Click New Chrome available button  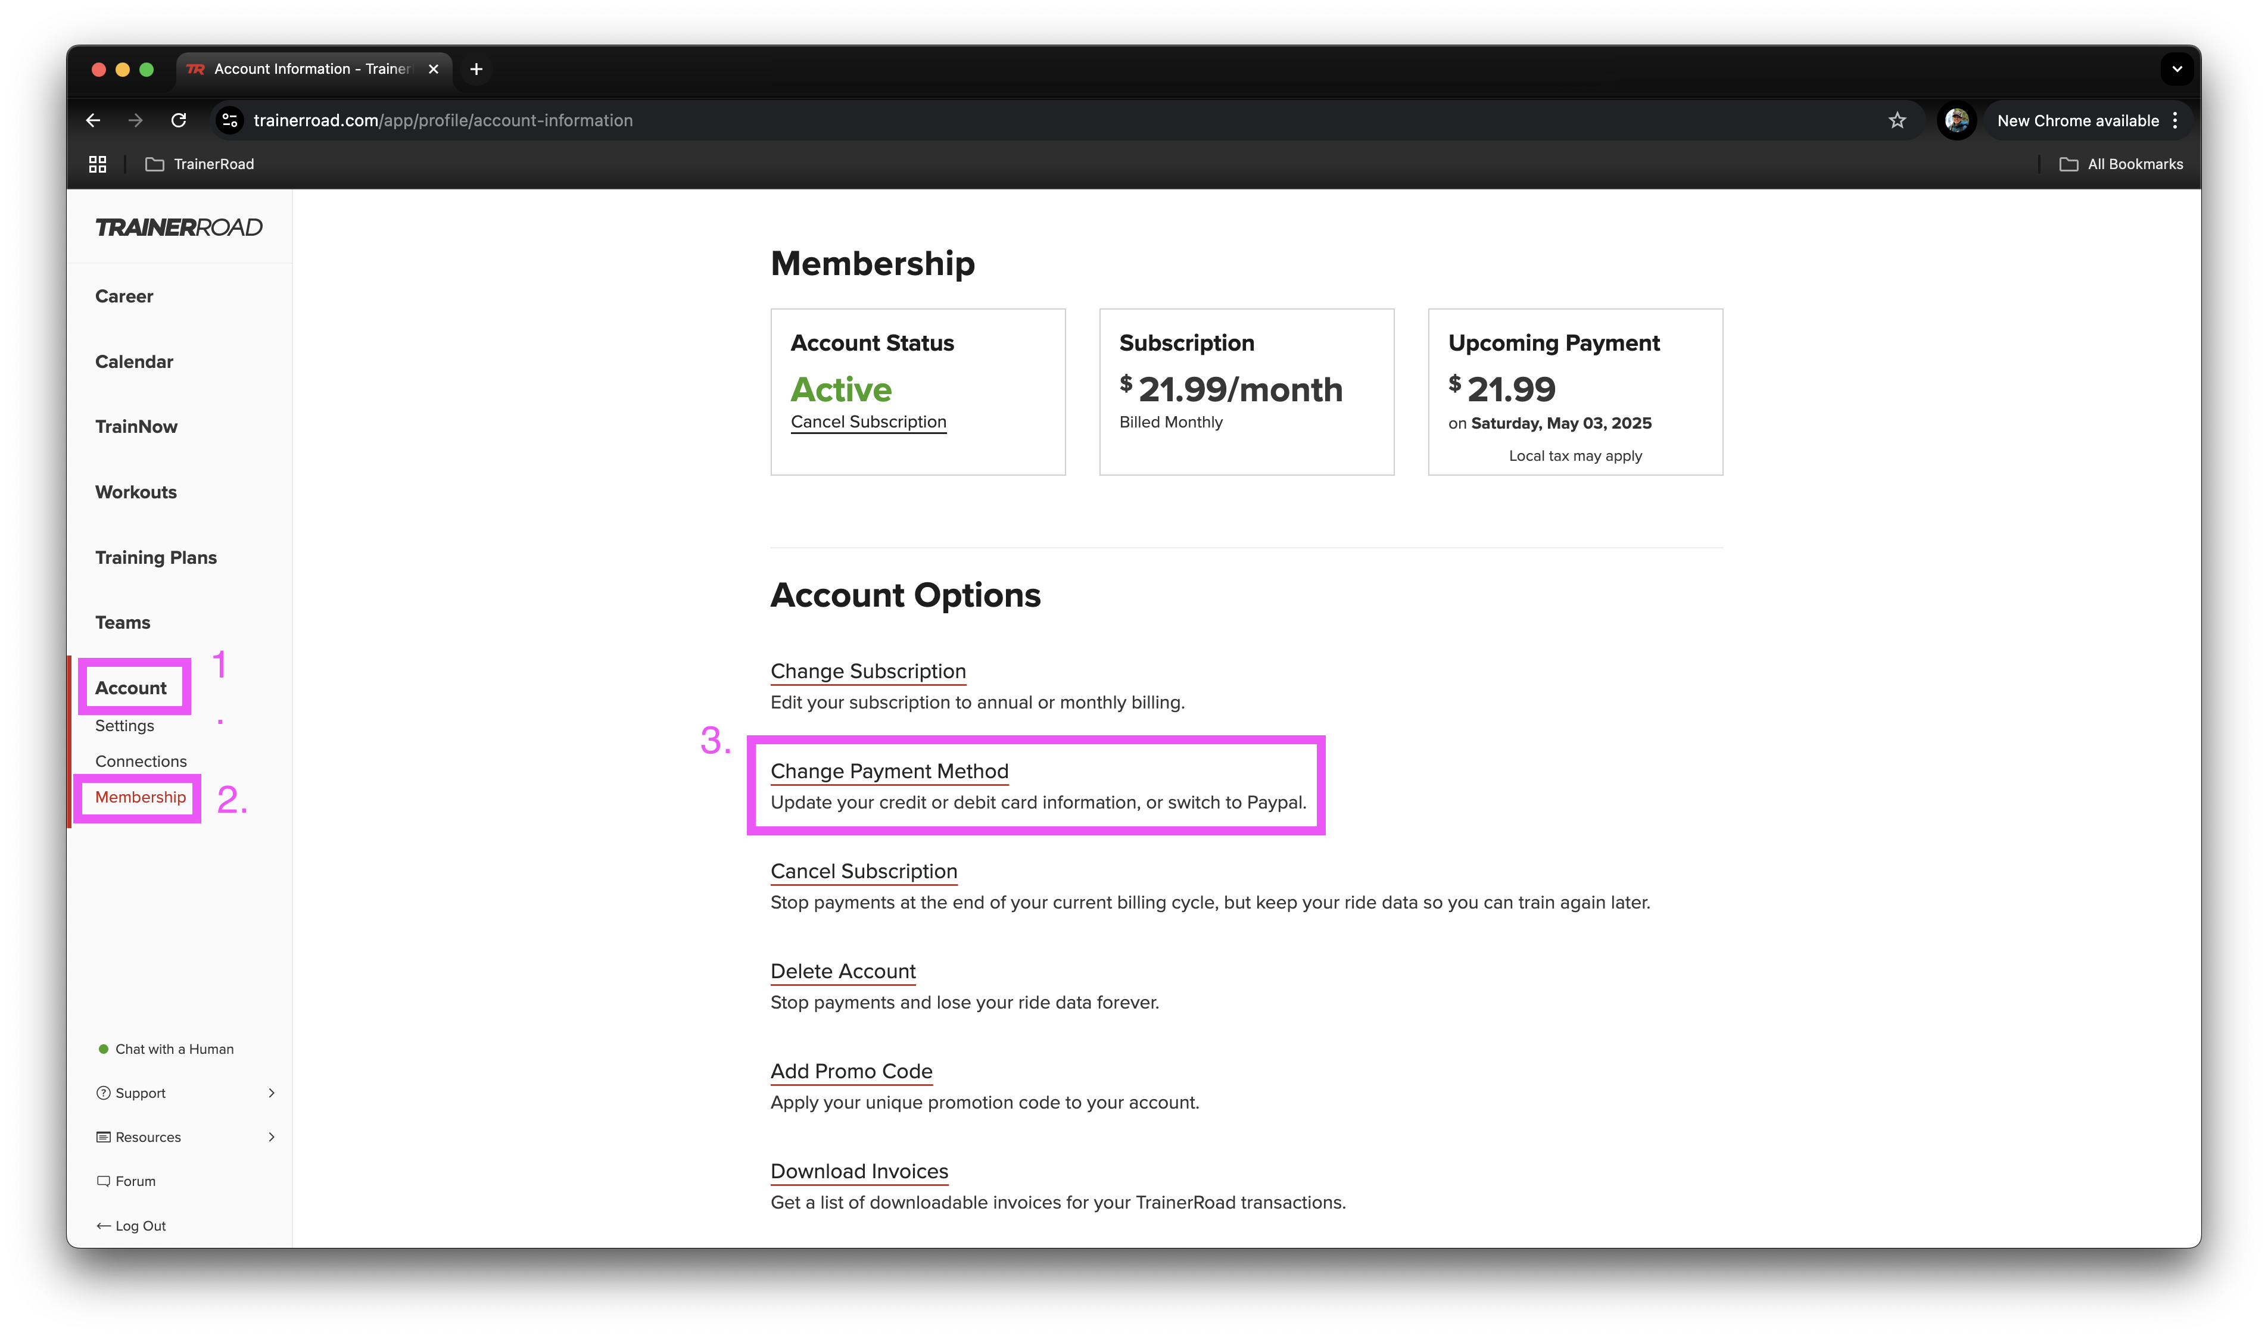(2077, 121)
